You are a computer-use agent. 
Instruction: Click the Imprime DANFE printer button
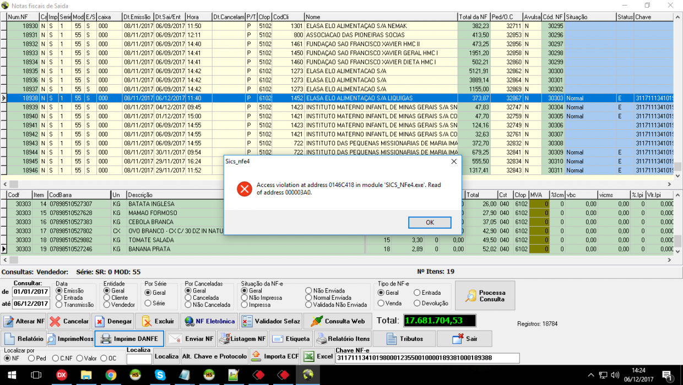(129, 339)
